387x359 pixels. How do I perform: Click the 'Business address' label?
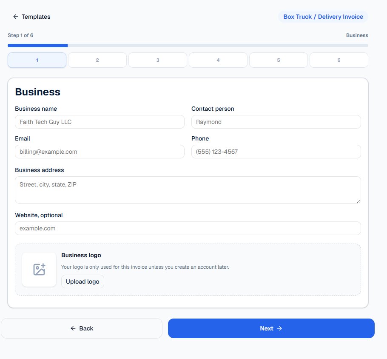(x=40, y=170)
